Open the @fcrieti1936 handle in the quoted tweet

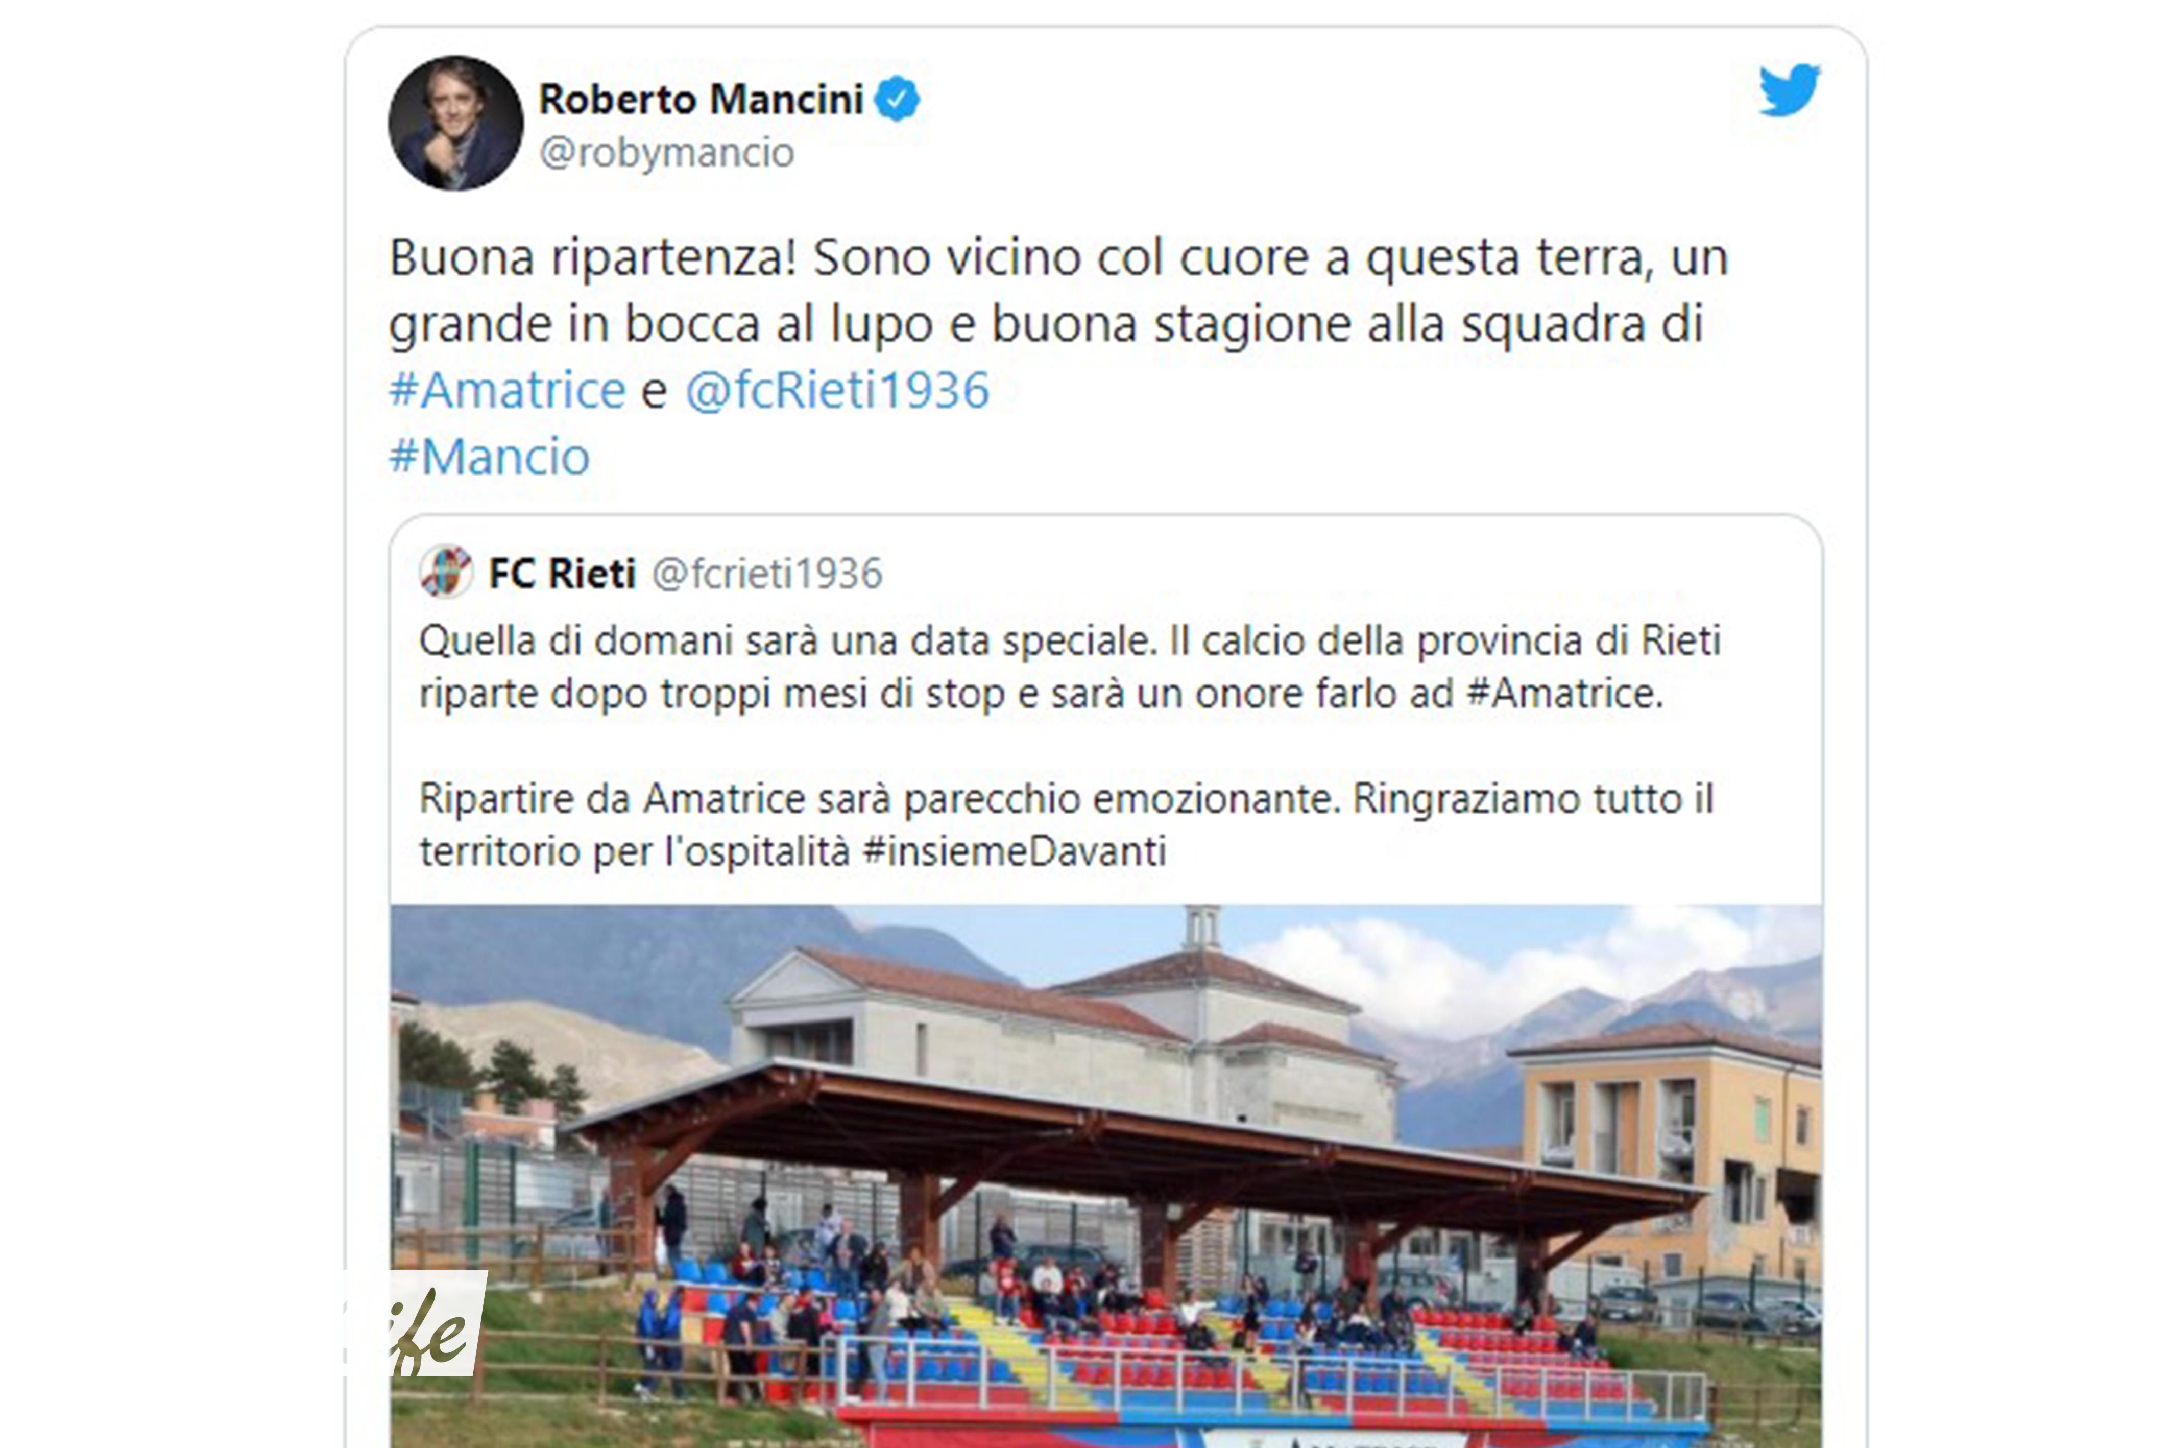coord(767,574)
